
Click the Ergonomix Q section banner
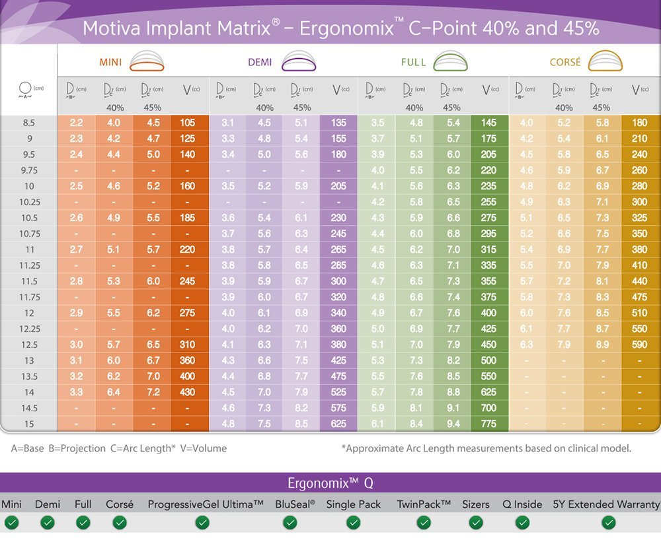click(x=330, y=483)
